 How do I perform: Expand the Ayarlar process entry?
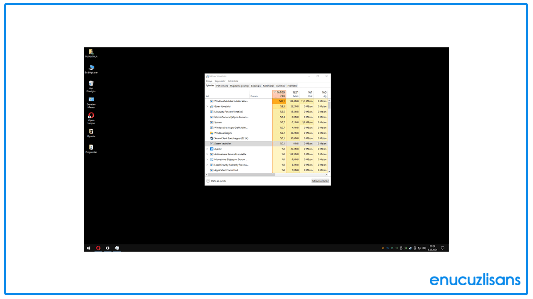[207, 149]
